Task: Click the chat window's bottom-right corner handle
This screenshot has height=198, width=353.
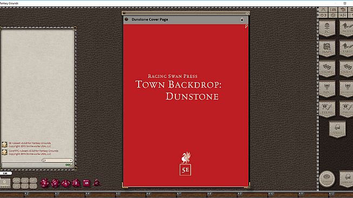Action: pos(76,168)
